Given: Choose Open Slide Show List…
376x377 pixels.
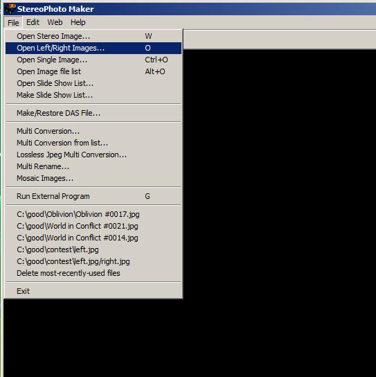Looking at the screenshot, I should (93, 83).
